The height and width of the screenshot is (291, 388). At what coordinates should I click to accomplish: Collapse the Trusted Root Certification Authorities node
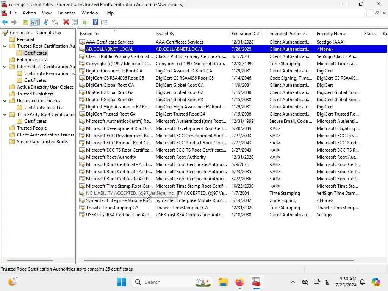click(x=5, y=46)
